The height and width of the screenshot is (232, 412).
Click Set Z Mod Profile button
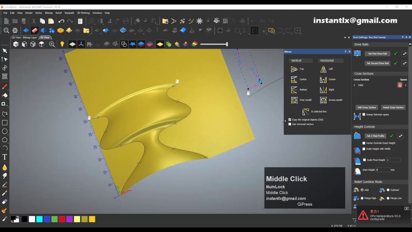[x=375, y=136]
